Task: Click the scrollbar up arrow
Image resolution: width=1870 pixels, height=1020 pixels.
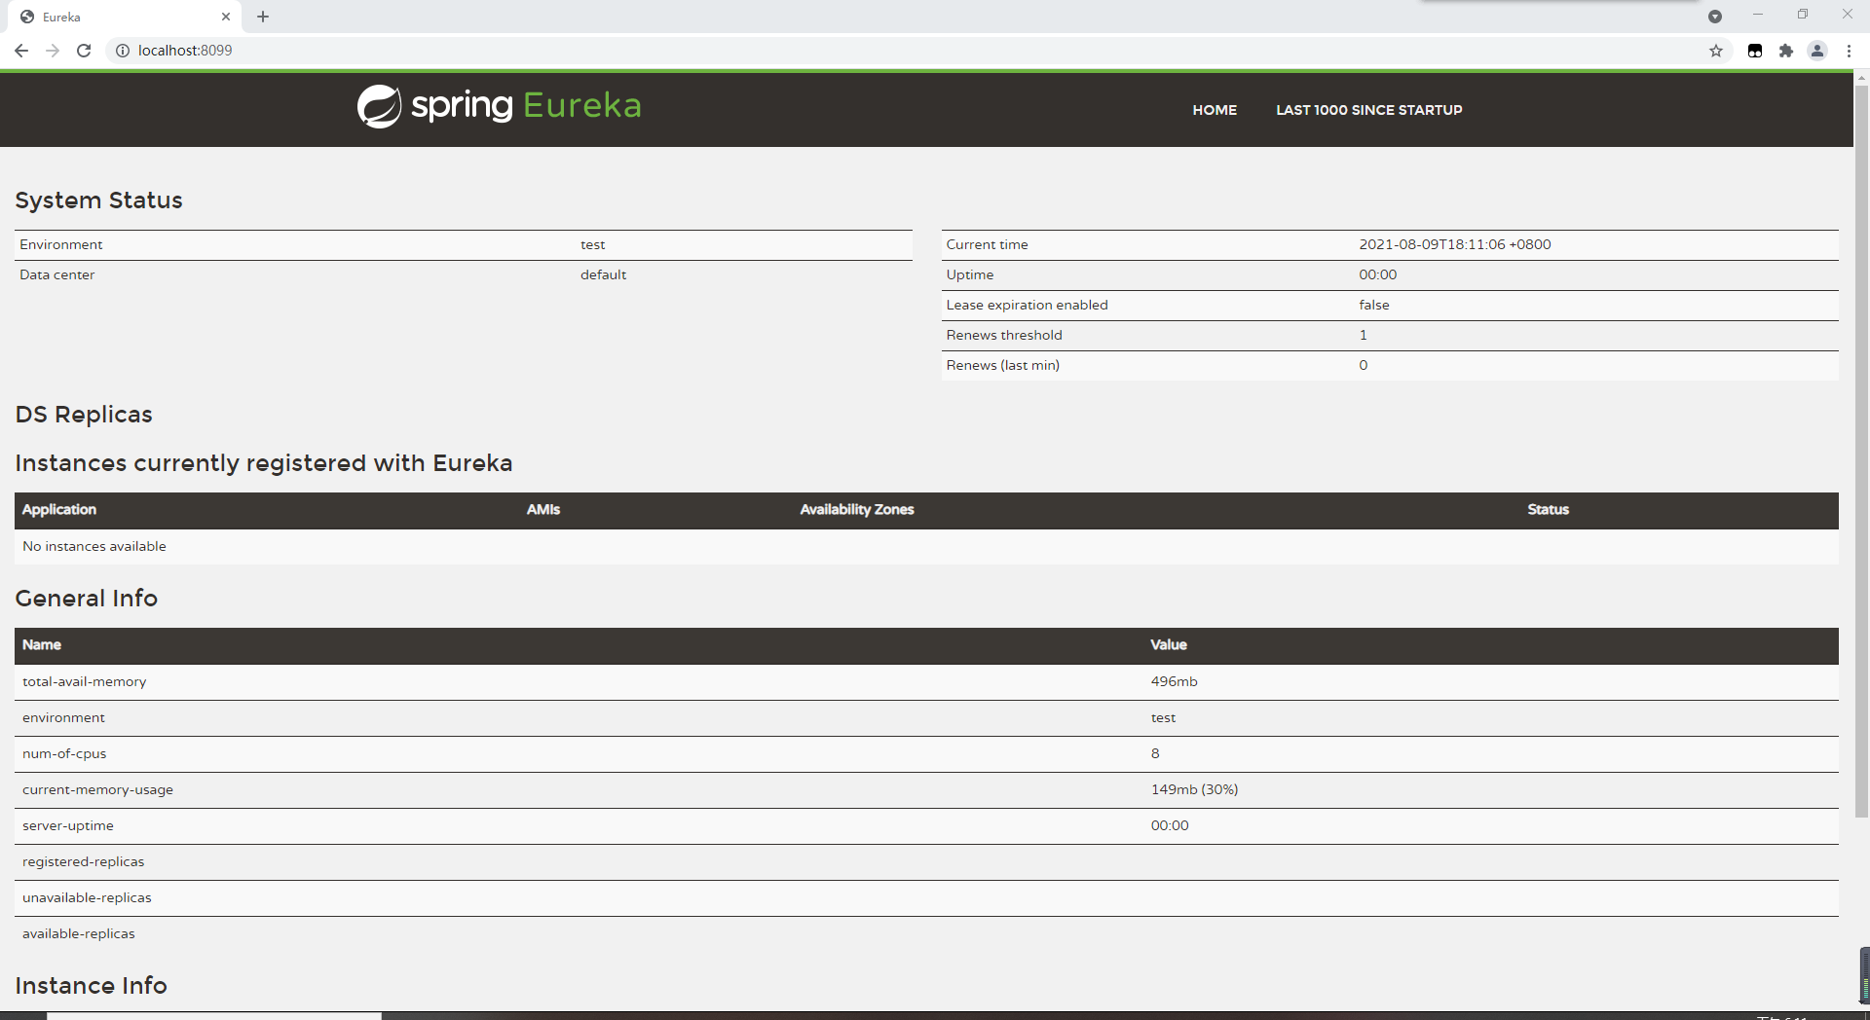Action: 1861,77
